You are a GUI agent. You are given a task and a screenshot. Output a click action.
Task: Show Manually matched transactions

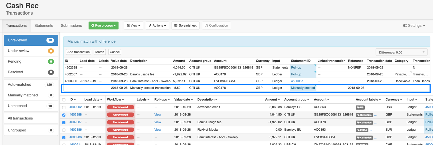(31, 95)
